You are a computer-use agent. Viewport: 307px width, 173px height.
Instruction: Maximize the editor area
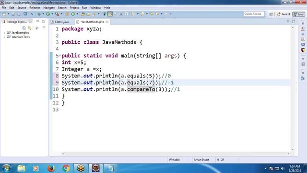coord(294,22)
